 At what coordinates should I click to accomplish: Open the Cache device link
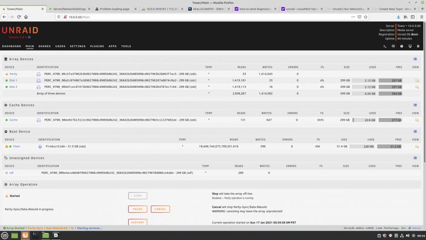(13, 120)
